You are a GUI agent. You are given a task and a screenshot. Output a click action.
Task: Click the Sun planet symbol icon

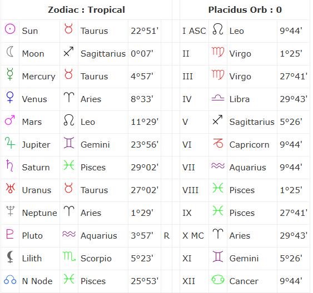pyautogui.click(x=10, y=29)
